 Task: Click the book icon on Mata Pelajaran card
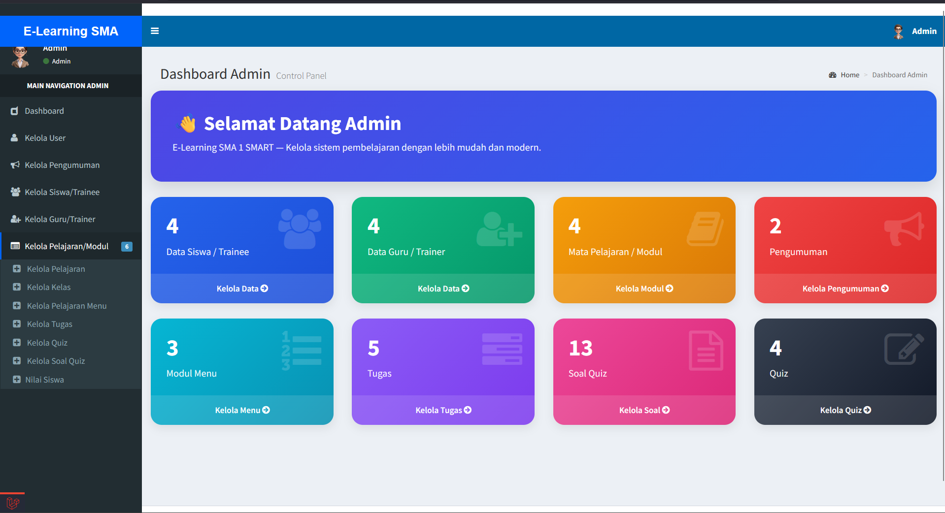[705, 229]
